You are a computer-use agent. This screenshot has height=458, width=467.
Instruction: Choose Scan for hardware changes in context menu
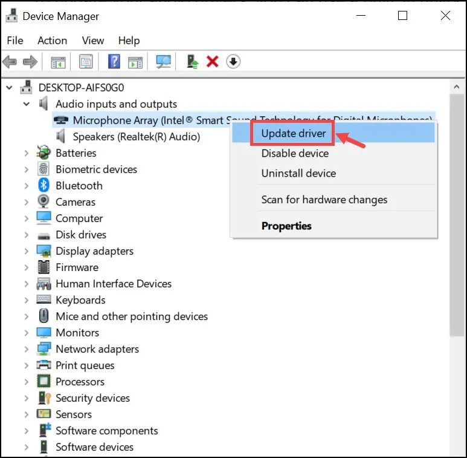click(x=333, y=200)
